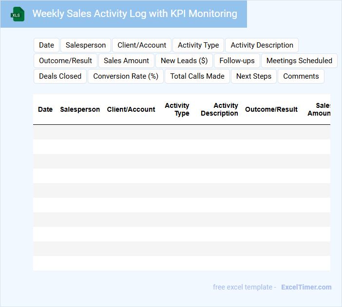
Task: Select the Salesperson tag
Action: 86,45
